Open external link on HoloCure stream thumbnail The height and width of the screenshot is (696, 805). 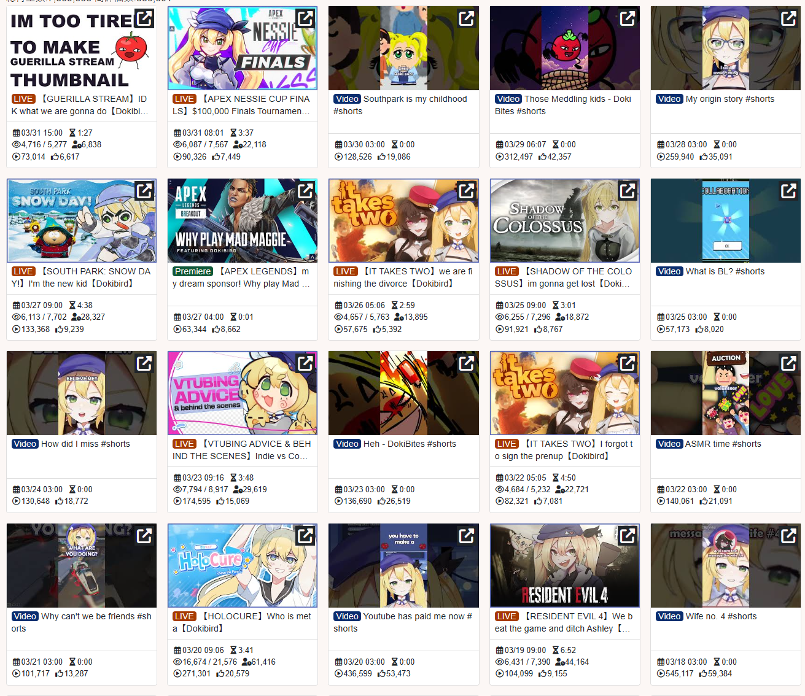point(305,536)
